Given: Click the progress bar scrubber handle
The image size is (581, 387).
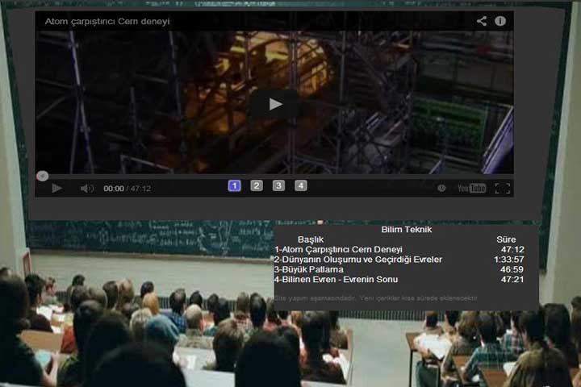Looking at the screenshot, I should pyautogui.click(x=42, y=176).
